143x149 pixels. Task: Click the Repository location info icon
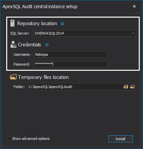[x=62, y=23]
